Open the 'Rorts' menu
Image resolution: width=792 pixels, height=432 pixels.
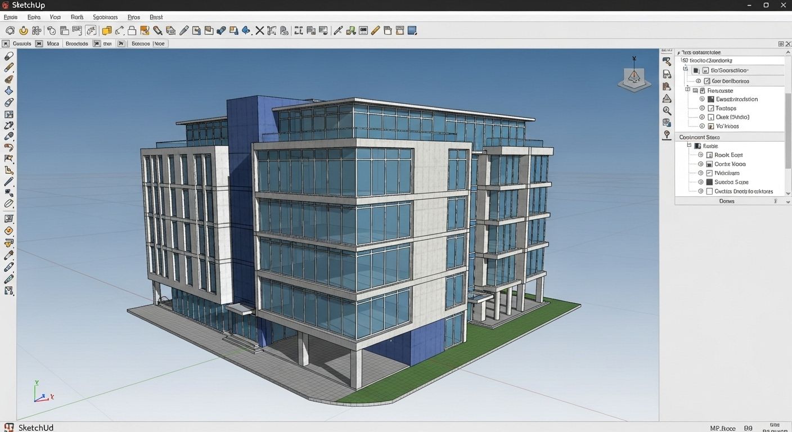click(77, 17)
